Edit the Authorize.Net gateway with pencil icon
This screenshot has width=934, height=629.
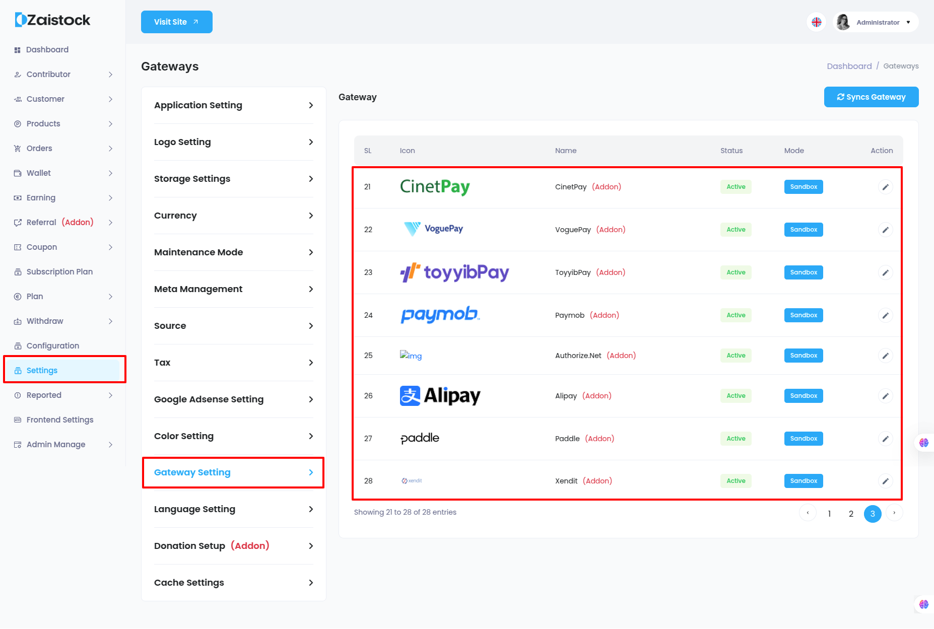point(885,356)
